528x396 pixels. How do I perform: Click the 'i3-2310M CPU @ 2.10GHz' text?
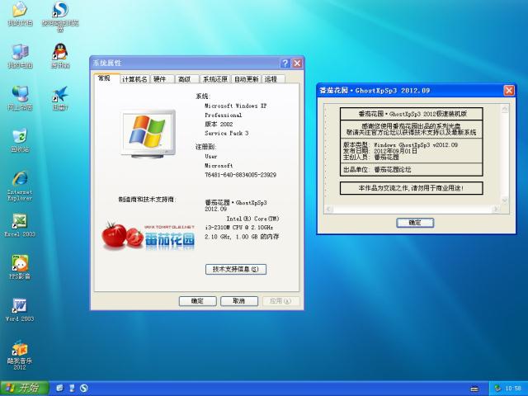click(x=238, y=228)
